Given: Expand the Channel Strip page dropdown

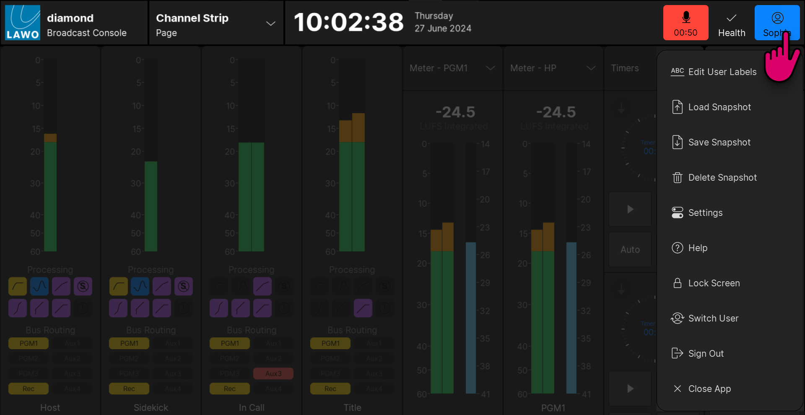Looking at the screenshot, I should [x=270, y=23].
